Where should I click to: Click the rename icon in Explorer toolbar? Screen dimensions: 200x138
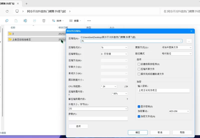(x=25, y=21)
